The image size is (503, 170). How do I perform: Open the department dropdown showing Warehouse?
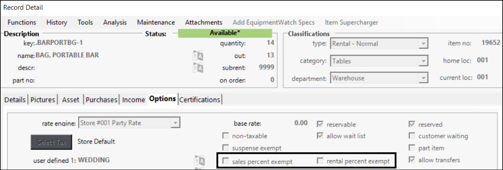coord(423,78)
